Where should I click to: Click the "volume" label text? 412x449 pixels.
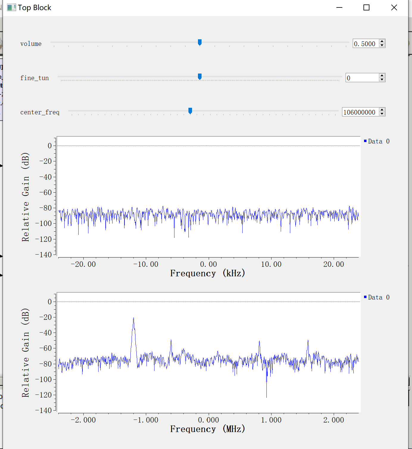tap(31, 44)
